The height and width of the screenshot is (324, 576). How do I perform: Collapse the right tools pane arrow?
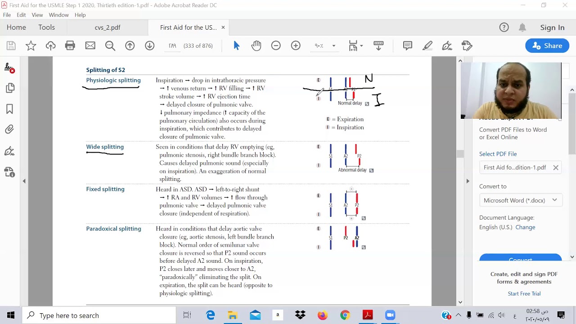[x=468, y=181]
